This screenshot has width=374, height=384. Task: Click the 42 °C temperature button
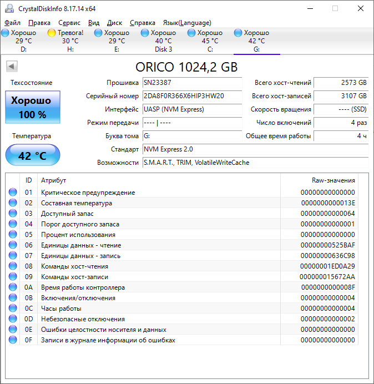[x=33, y=155]
